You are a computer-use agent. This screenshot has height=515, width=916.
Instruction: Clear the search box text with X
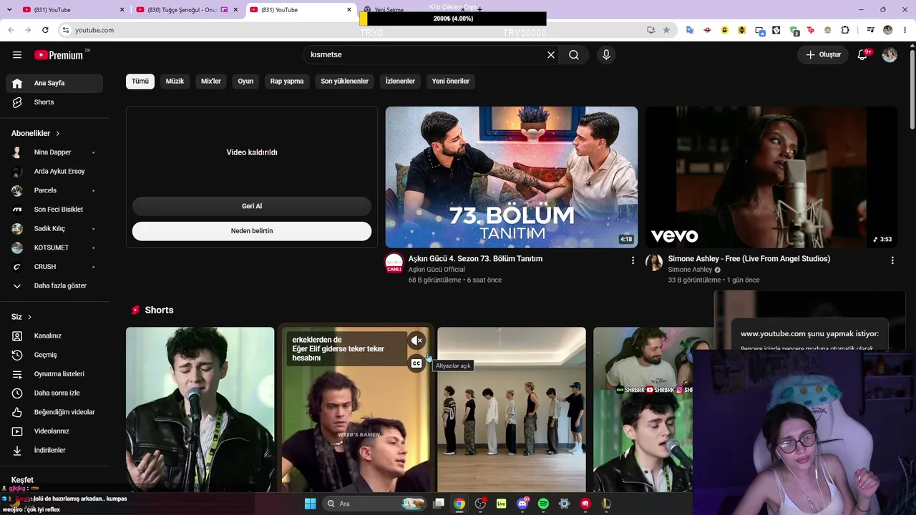tap(551, 55)
